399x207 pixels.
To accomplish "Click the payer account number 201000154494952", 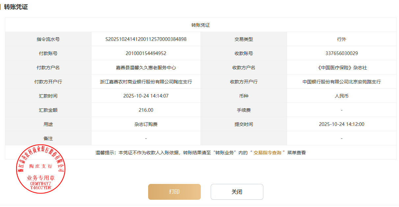I will point(146,53).
